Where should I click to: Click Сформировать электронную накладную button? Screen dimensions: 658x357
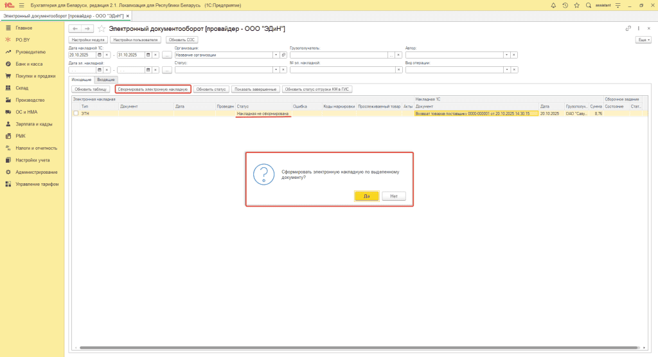pyautogui.click(x=153, y=89)
